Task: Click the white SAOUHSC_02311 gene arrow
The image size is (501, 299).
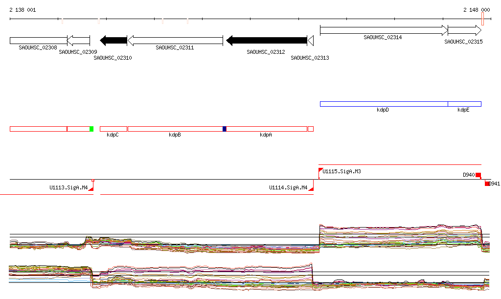Action: [x=175, y=41]
